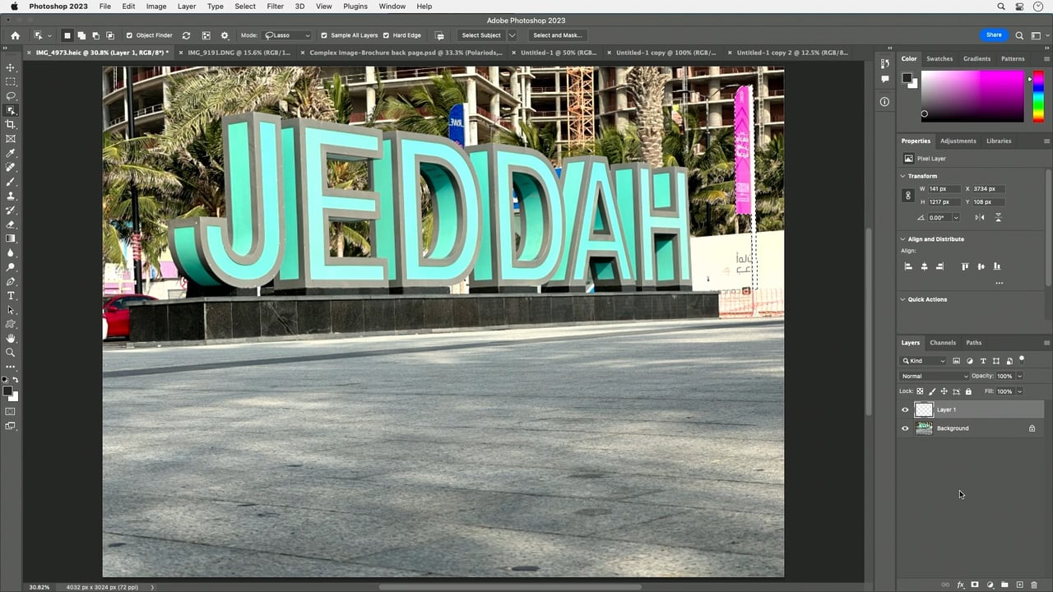
Task: Select the Pen tool
Action: (x=11, y=281)
